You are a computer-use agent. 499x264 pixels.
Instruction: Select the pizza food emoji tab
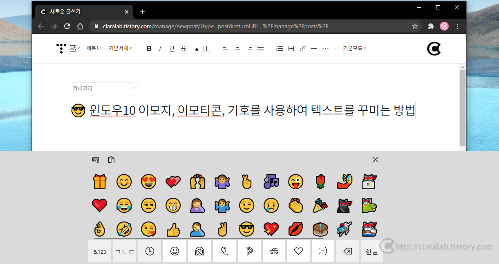[x=249, y=251]
